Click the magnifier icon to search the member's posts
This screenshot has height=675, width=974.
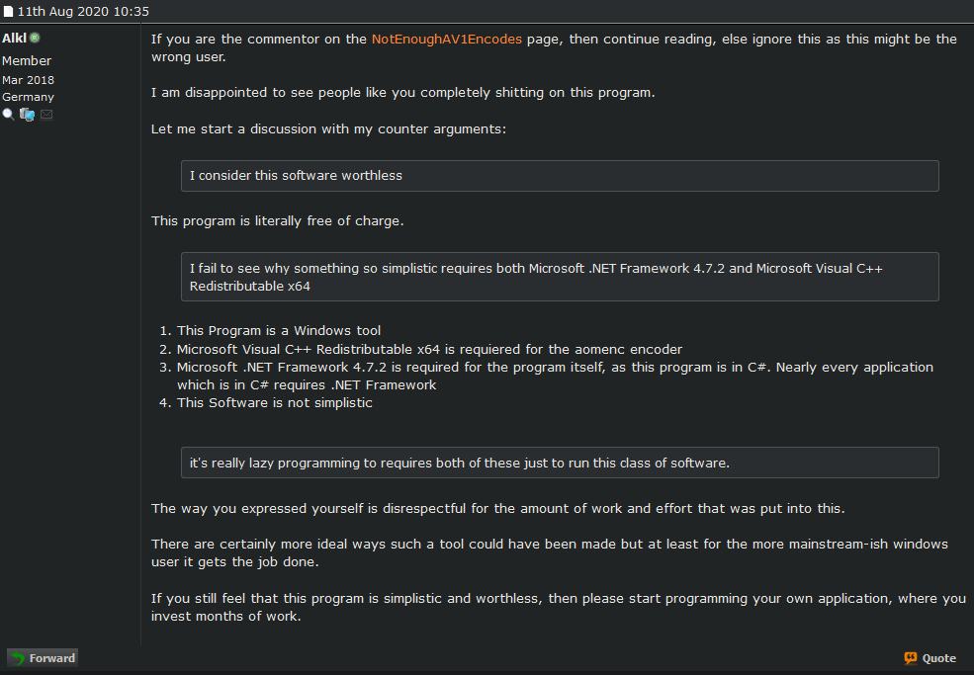(x=9, y=115)
